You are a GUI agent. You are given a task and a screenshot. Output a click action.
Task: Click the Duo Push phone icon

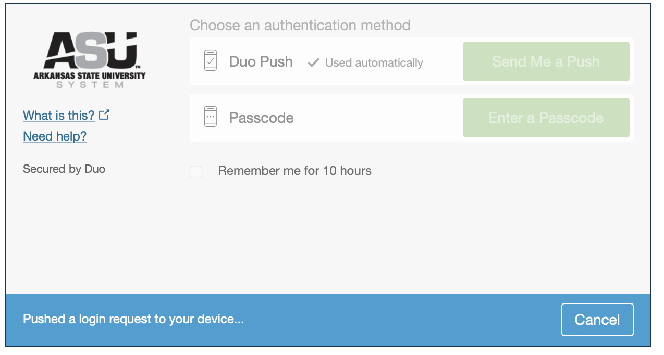(211, 60)
